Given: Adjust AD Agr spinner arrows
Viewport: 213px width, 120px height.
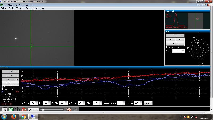Looking at the screenshot, I should pyautogui.click(x=36, y=103).
